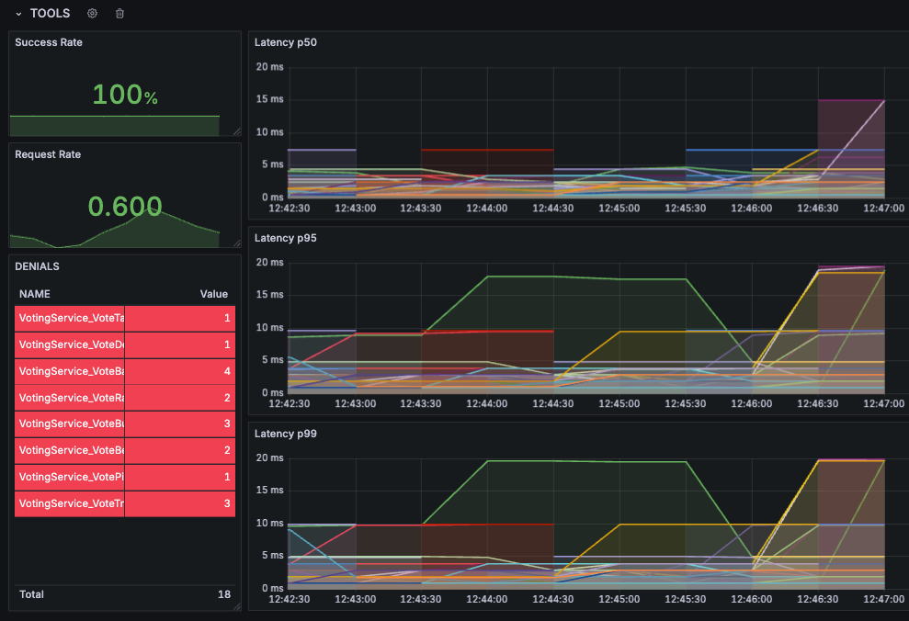Click the value 4 in VoteBa row

click(227, 371)
